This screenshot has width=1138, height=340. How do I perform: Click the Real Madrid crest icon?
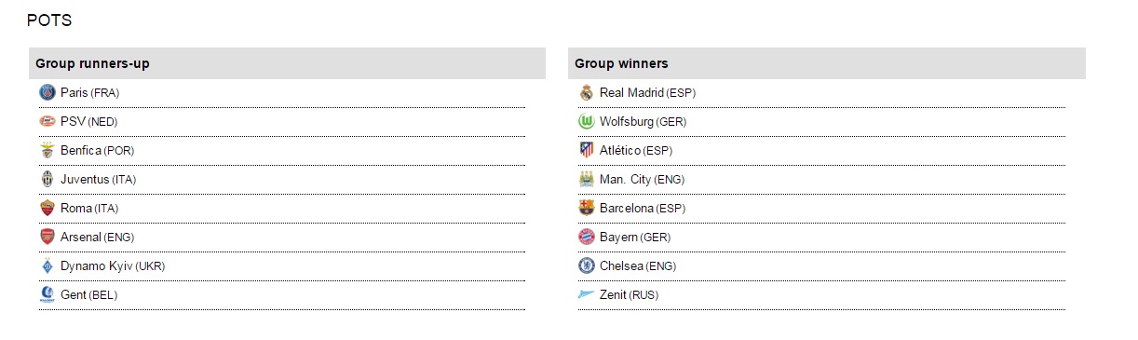587,92
